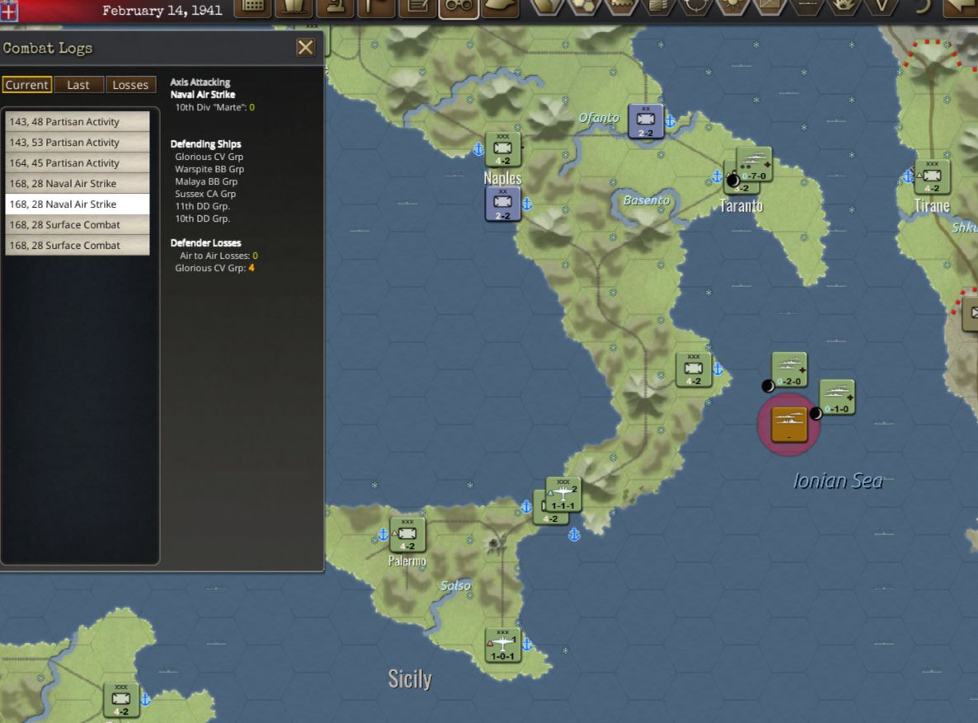This screenshot has width=978, height=723.
Task: Select 164, 45 Partisan Activity log entry
Action: click(x=78, y=162)
